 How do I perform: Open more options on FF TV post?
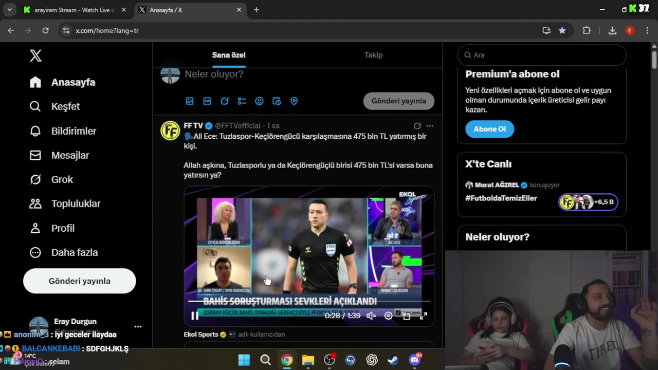(x=430, y=125)
